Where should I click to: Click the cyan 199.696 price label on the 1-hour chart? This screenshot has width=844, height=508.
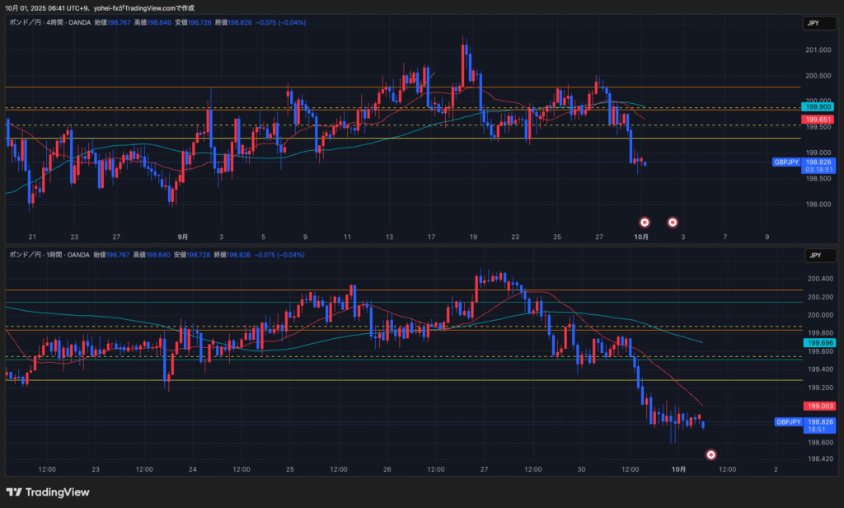819,343
